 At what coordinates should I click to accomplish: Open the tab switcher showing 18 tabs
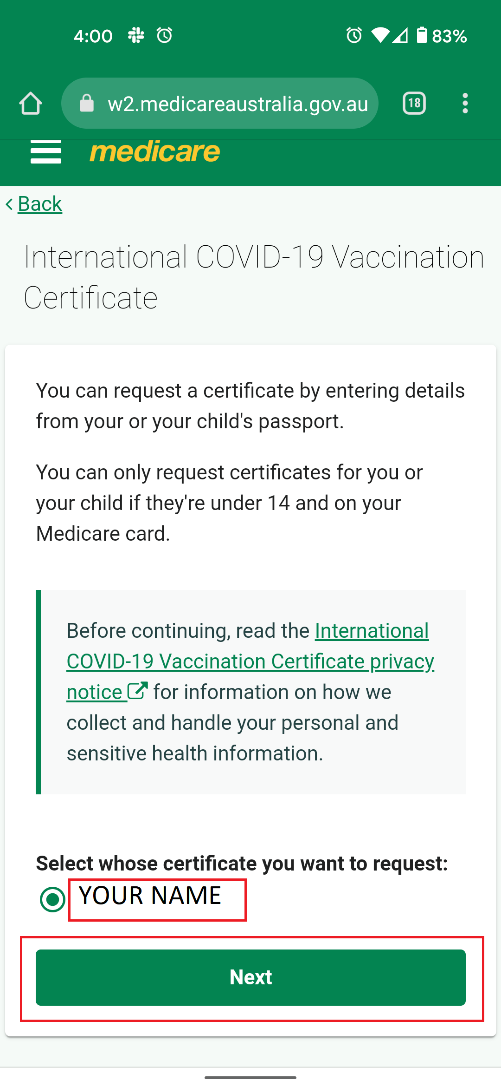tap(414, 103)
